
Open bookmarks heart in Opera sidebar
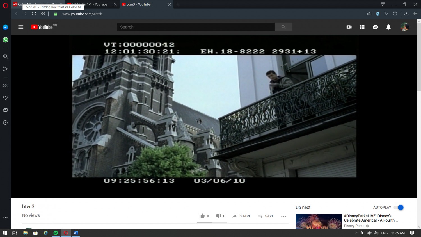(5, 98)
